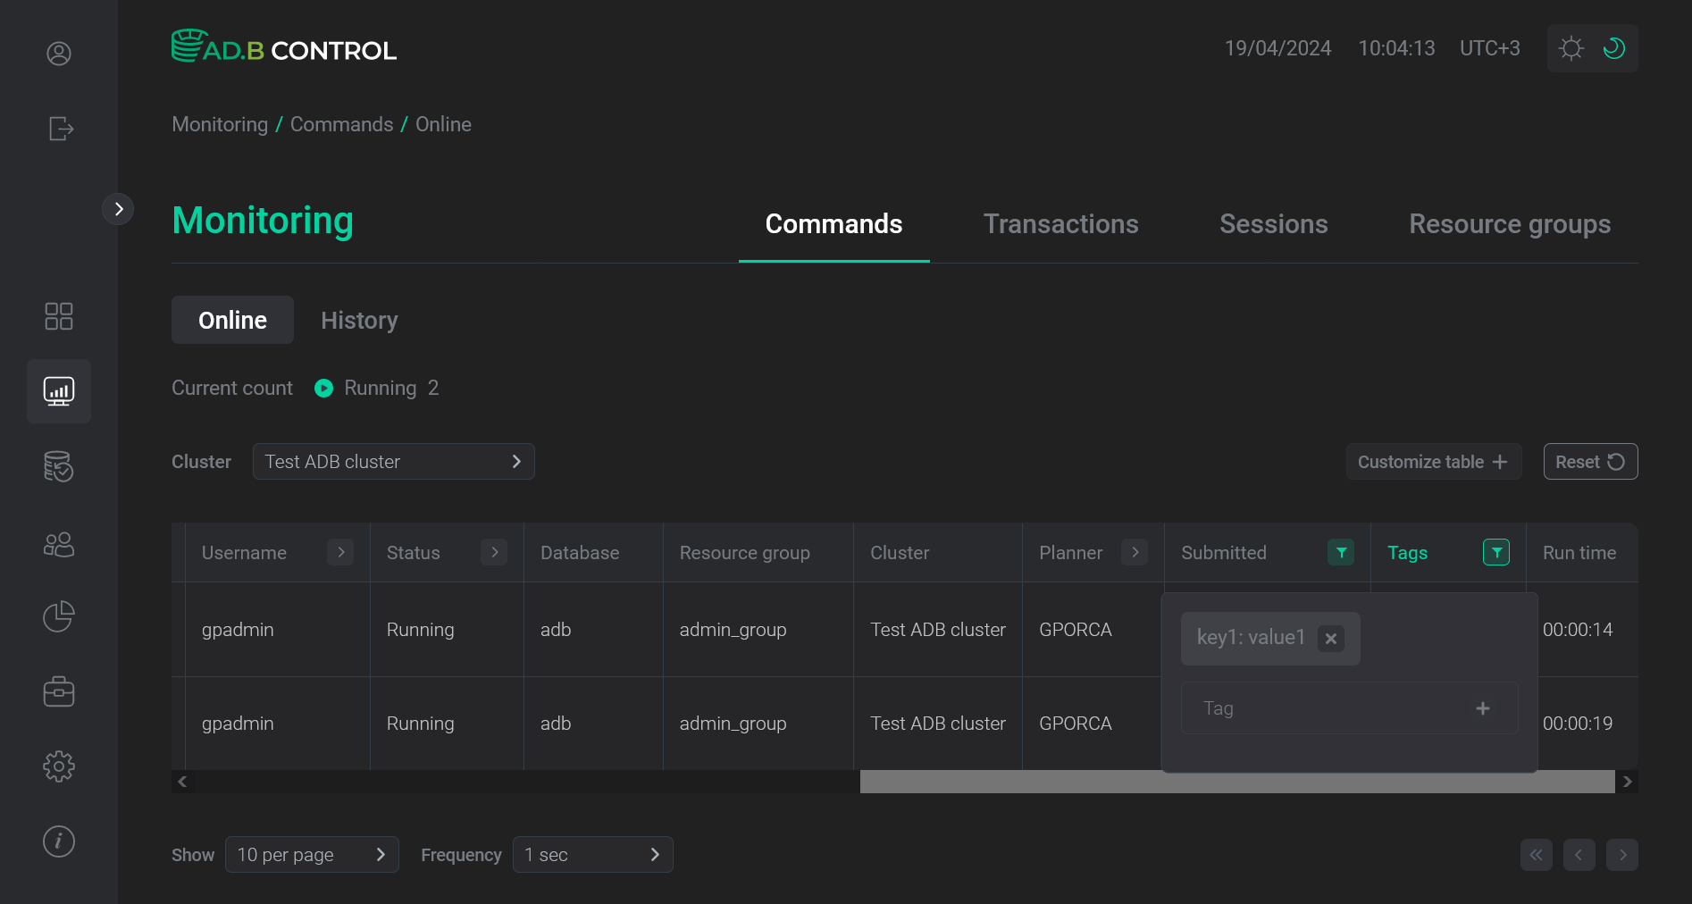Switch to the History view
1692x904 pixels.
click(x=359, y=320)
